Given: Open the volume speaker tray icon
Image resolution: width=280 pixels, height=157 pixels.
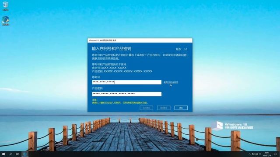Looking at the screenshot, I should click(257, 154).
